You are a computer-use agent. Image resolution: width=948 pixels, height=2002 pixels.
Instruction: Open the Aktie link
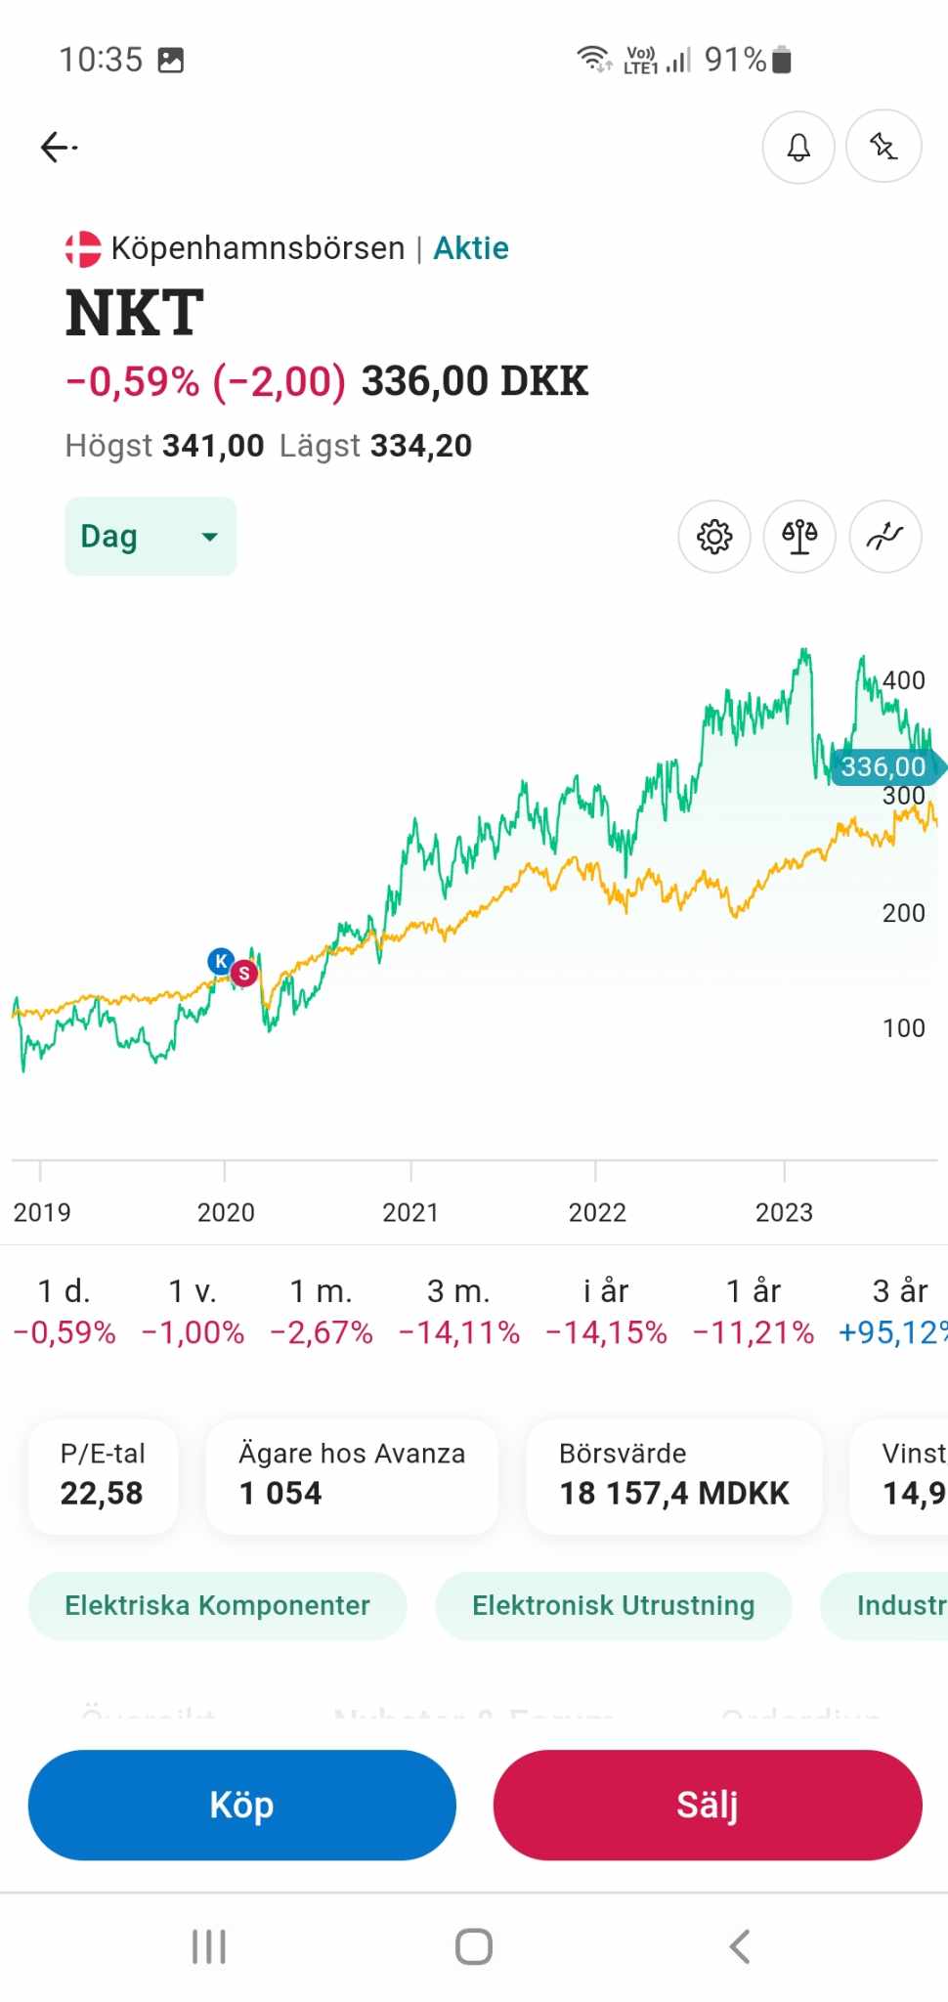point(471,248)
